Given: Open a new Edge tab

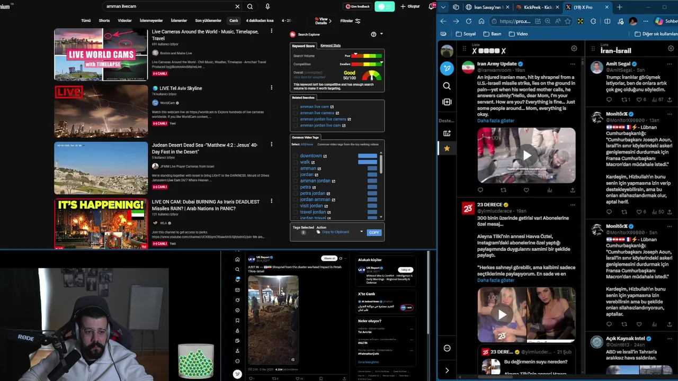Looking at the screenshot, I should click(x=619, y=7).
